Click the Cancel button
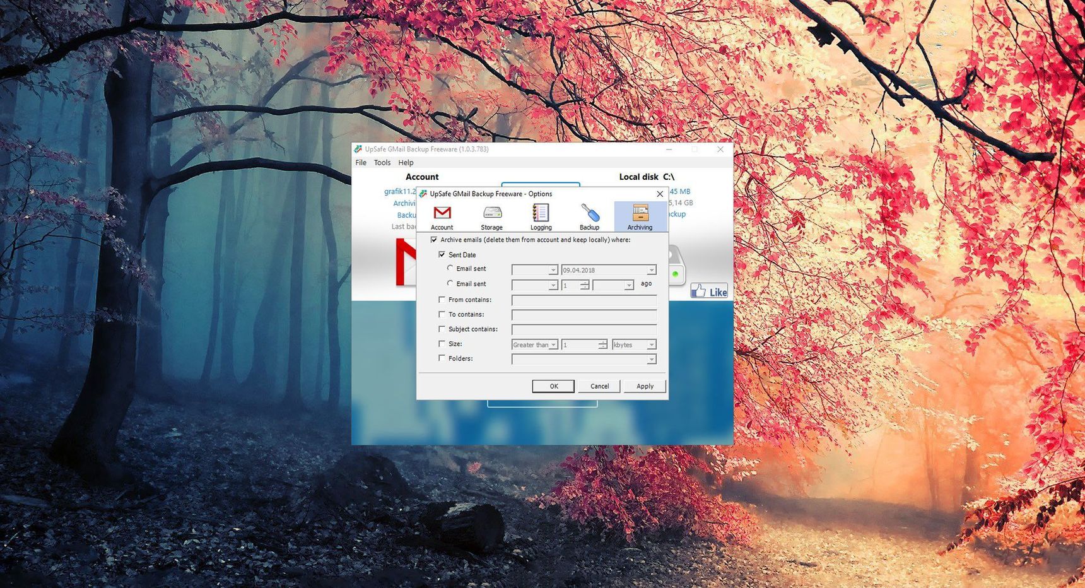Screen dimensions: 1085x588 pos(599,386)
